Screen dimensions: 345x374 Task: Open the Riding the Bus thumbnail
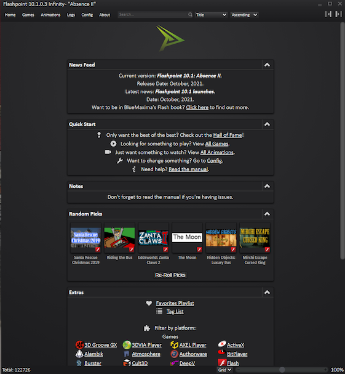click(x=119, y=238)
